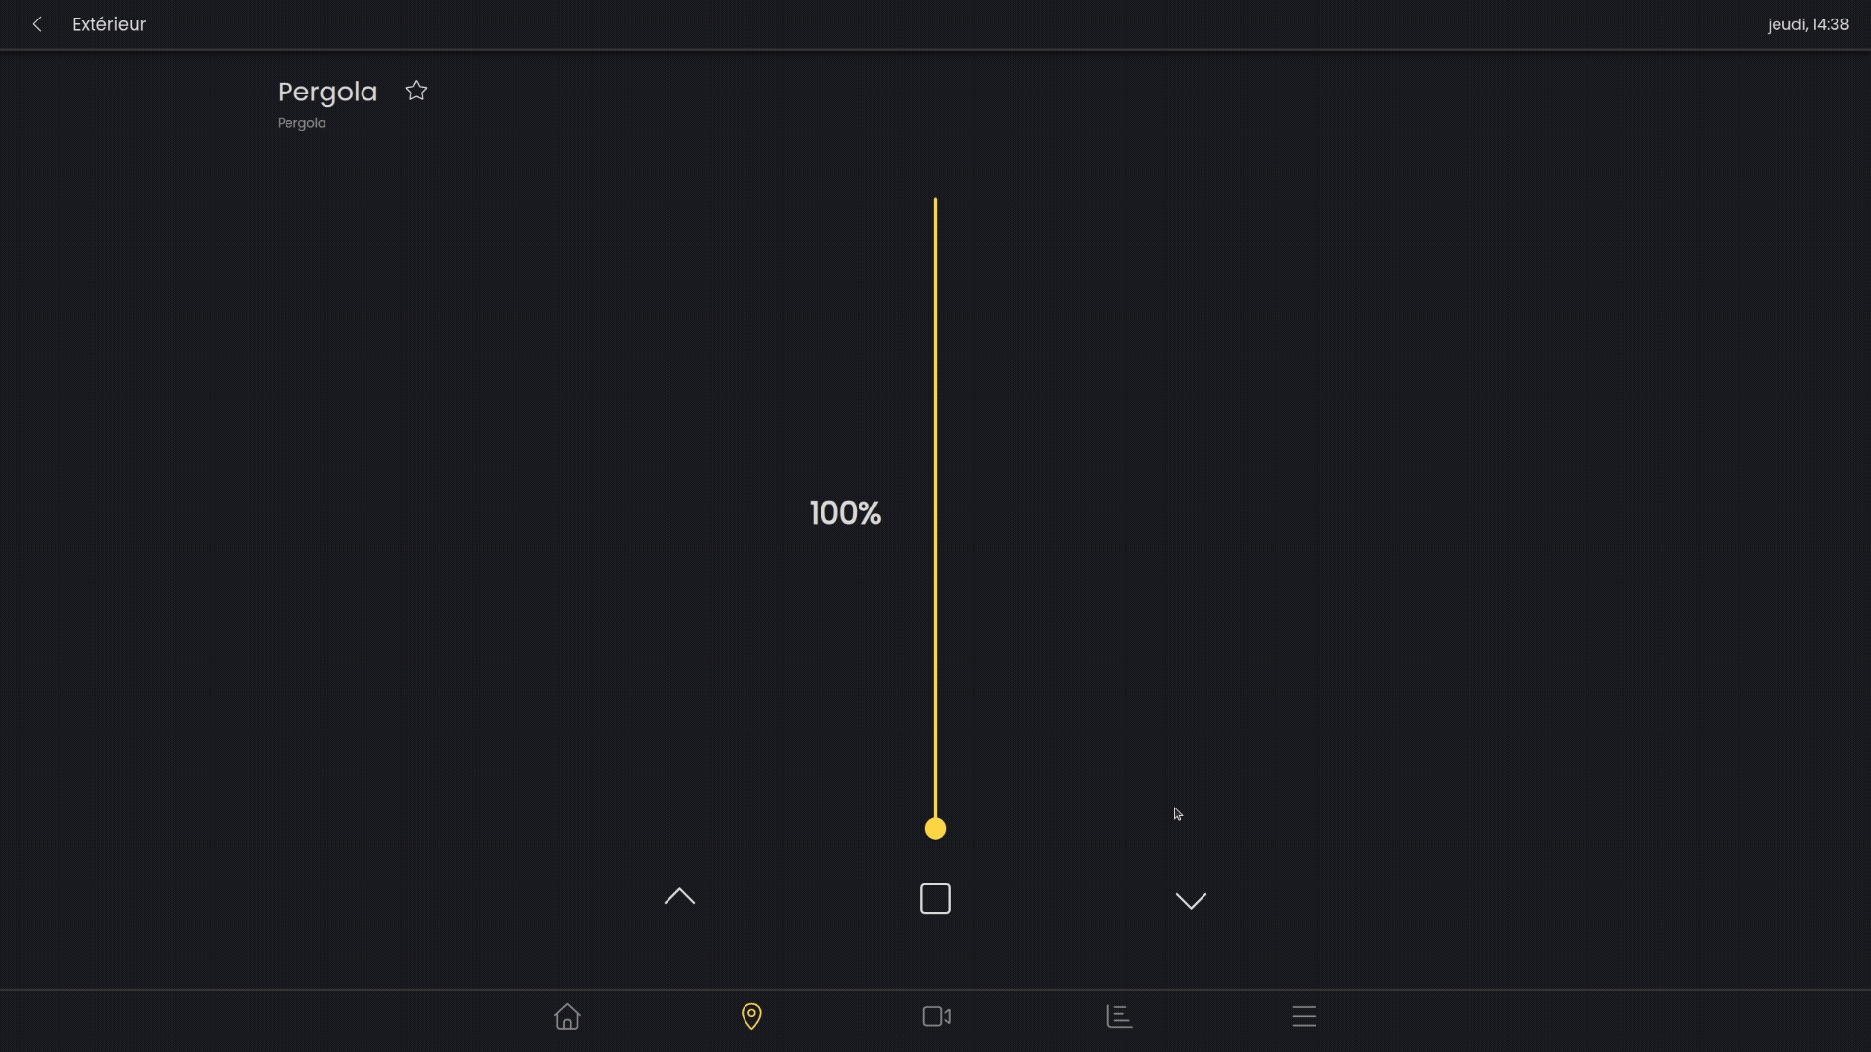Click the header bar right of Extérieur
Screen dimensions: 1871x1052
[877, 24]
